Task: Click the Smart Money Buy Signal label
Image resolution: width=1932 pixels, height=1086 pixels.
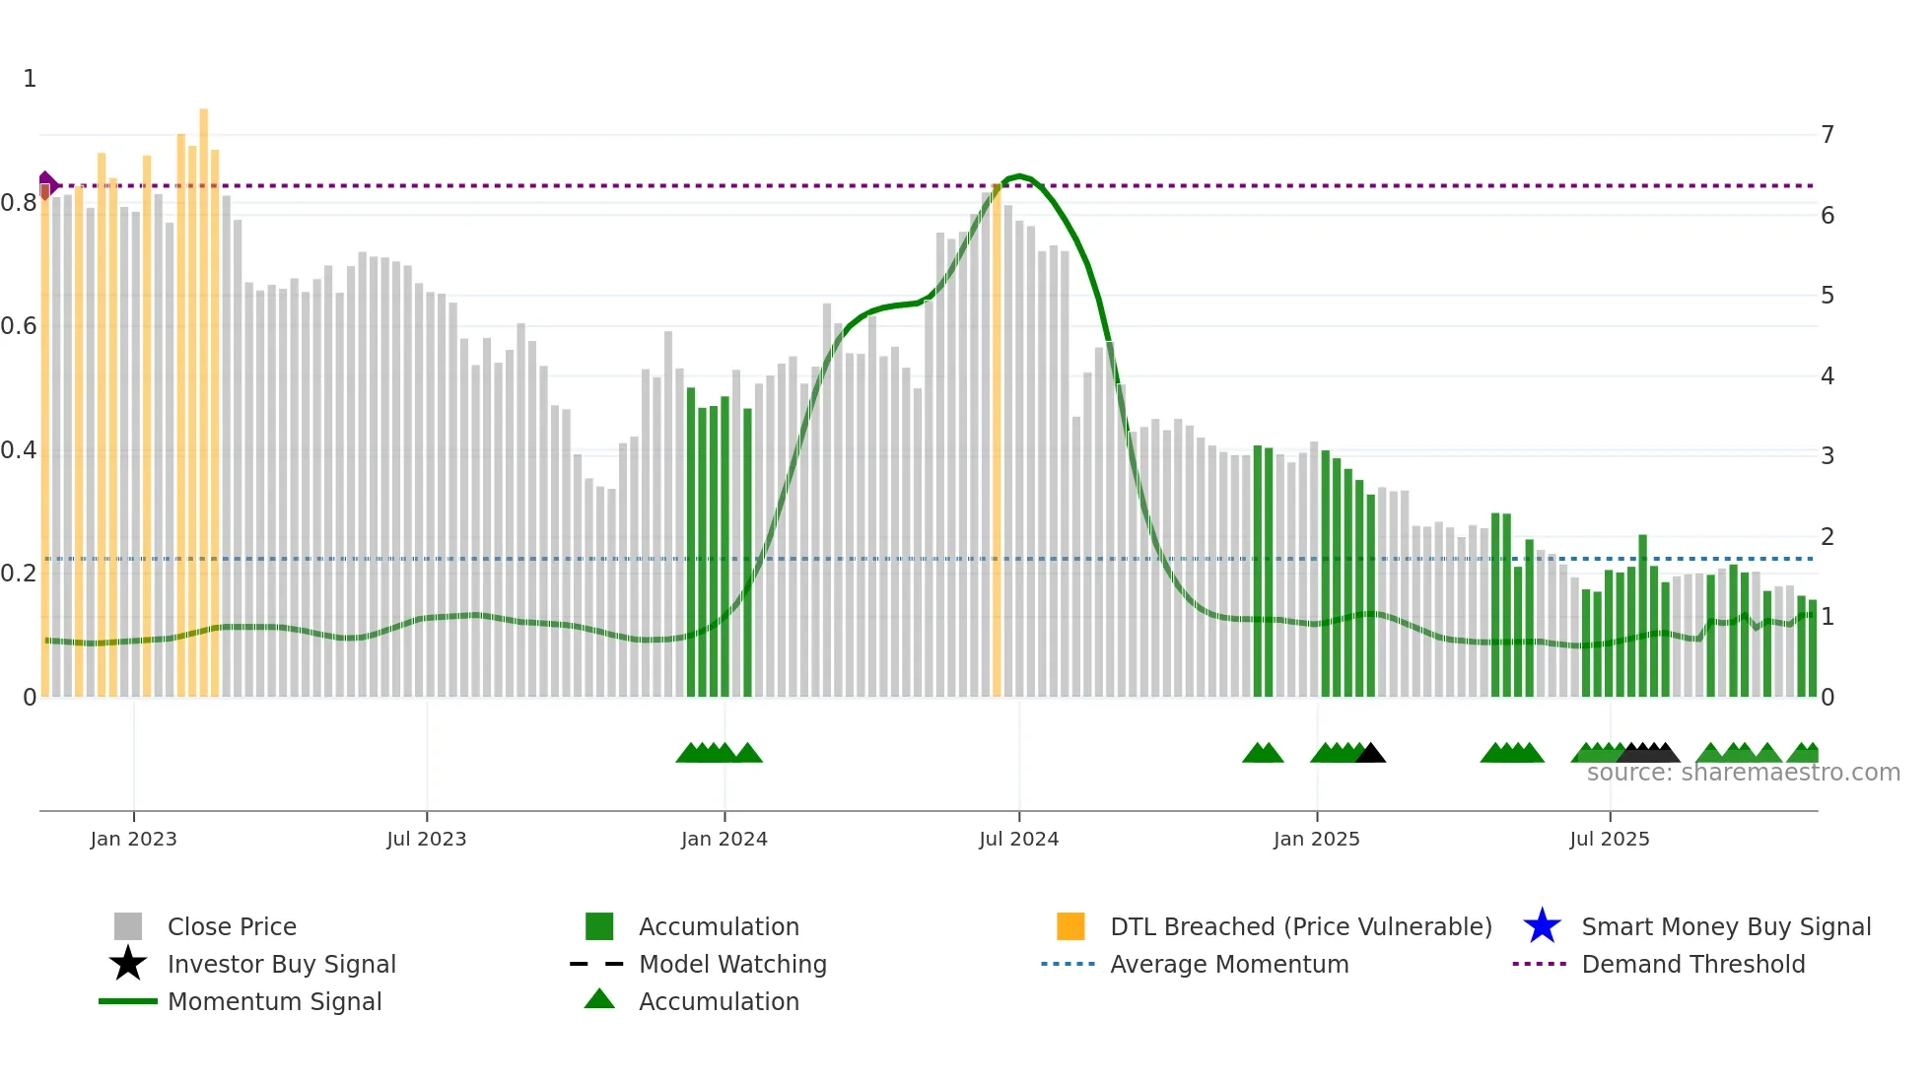Action: (x=1725, y=926)
